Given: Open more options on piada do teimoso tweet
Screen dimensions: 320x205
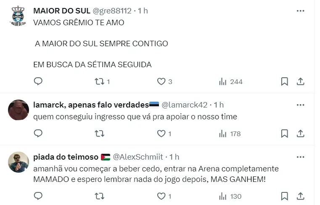Looking at the screenshot, I should coord(300,157).
